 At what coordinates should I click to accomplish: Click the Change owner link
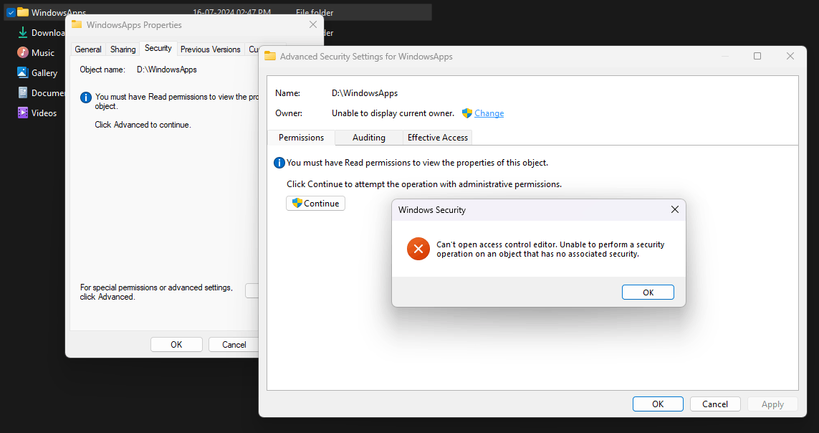point(489,113)
